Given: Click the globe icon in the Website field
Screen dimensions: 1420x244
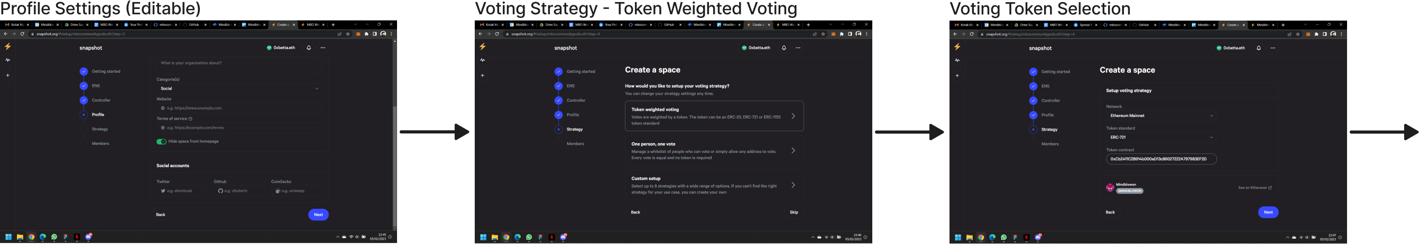Looking at the screenshot, I should 163,108.
